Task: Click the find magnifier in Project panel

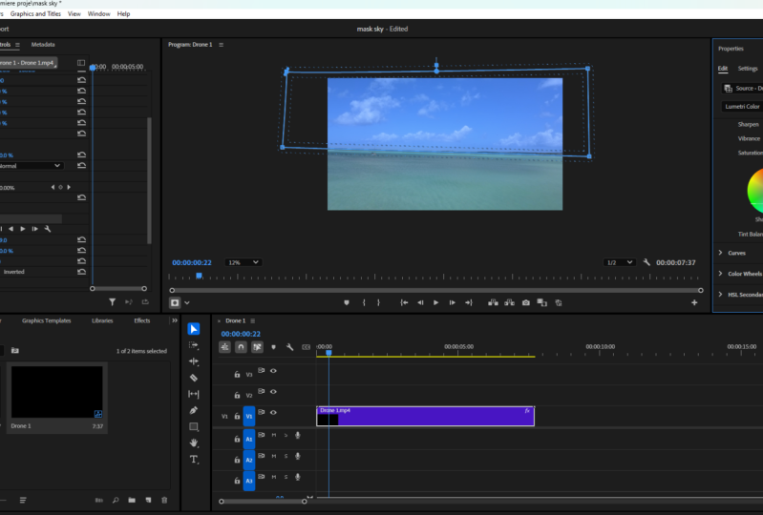Action: click(x=116, y=500)
